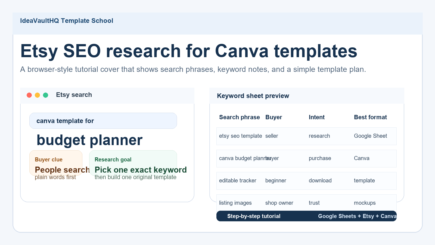Open the Research goal card
The image size is (435, 245).
tap(133, 163)
